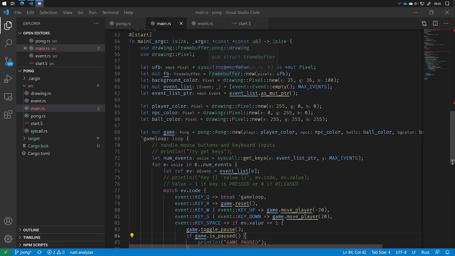
Task: Open the Selection menu
Action: coord(48,12)
